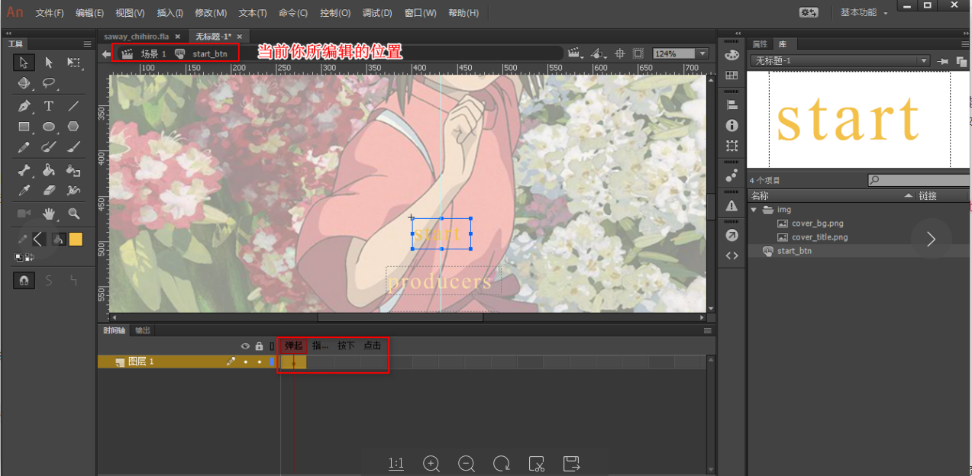The width and height of the screenshot is (972, 476).
Task: Select the PolyStar hexagon tool
Action: pyautogui.click(x=74, y=127)
